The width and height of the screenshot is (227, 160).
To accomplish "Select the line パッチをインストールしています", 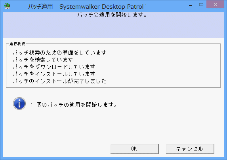I will pyautogui.click(x=54, y=74).
